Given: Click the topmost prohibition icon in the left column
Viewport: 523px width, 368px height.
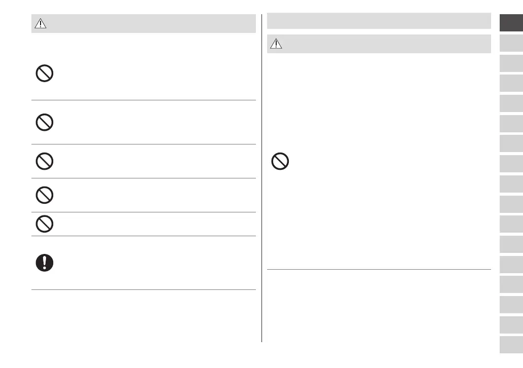Looking at the screenshot, I should click(x=45, y=75).
